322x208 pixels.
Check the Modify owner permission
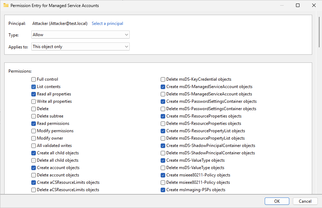pos(33,138)
